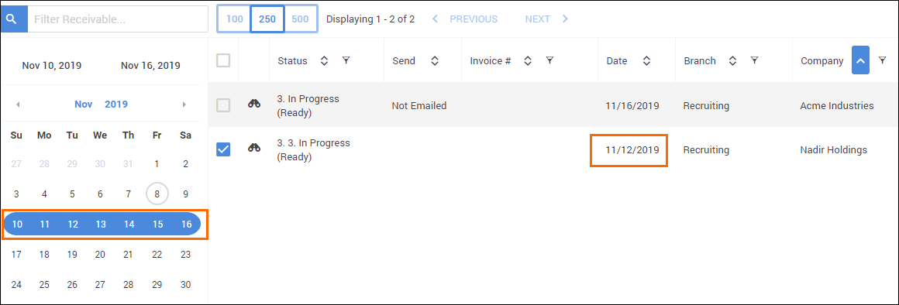Go to previous month in calendar
The height and width of the screenshot is (305, 899).
[18, 105]
